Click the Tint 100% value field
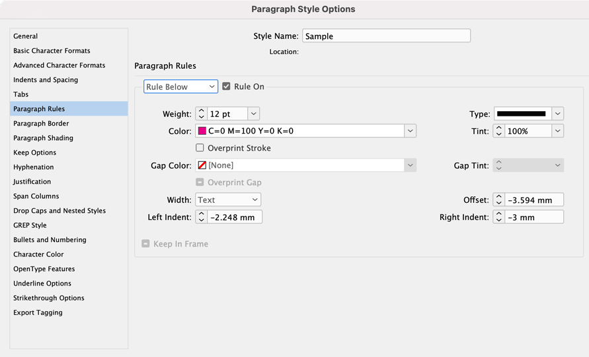The width and height of the screenshot is (589, 357). point(528,131)
